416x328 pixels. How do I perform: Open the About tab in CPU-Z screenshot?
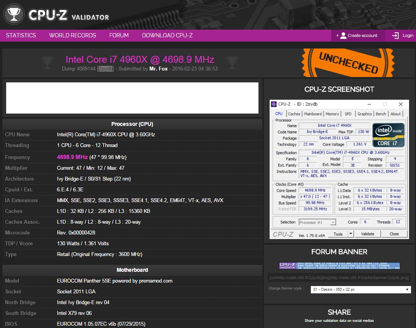[396, 114]
